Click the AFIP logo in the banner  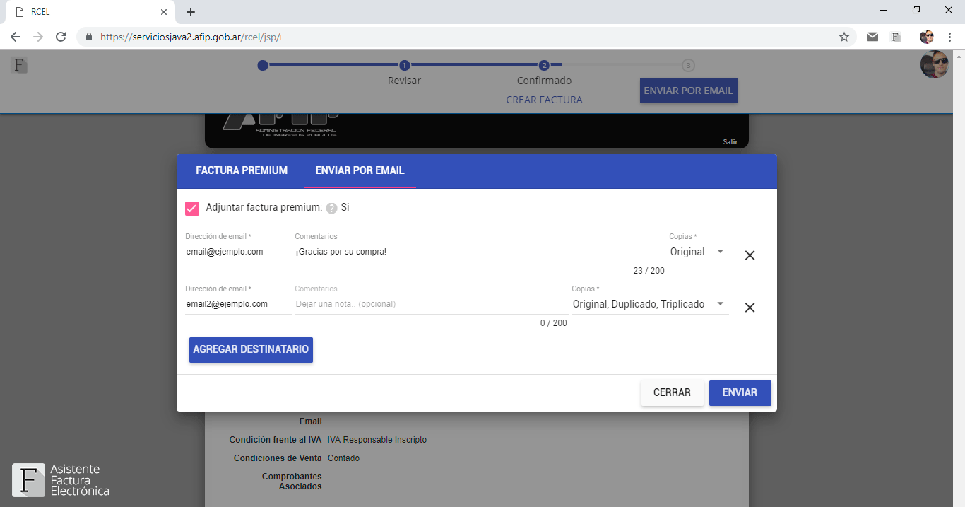pyautogui.click(x=280, y=126)
